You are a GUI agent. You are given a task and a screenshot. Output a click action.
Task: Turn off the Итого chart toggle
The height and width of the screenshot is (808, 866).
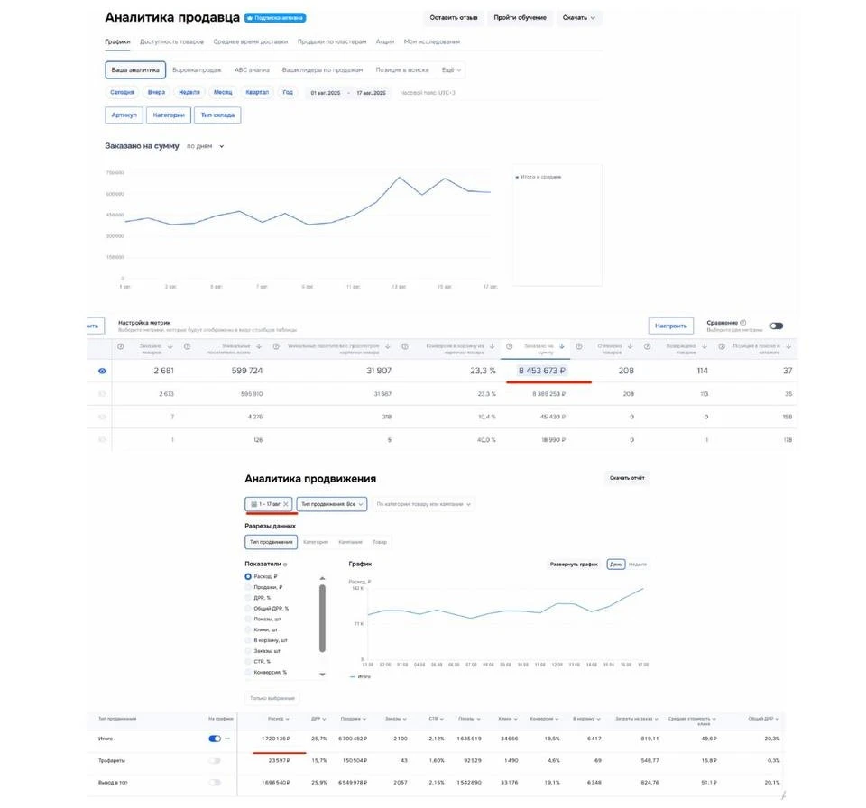click(215, 739)
